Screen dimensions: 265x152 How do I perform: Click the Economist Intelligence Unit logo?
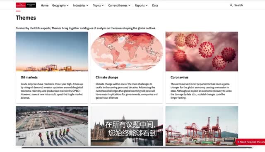(x=26, y=5)
